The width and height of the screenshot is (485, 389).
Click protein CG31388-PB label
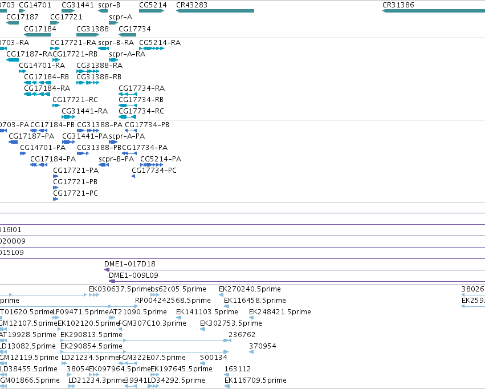pyautogui.click(x=99, y=148)
